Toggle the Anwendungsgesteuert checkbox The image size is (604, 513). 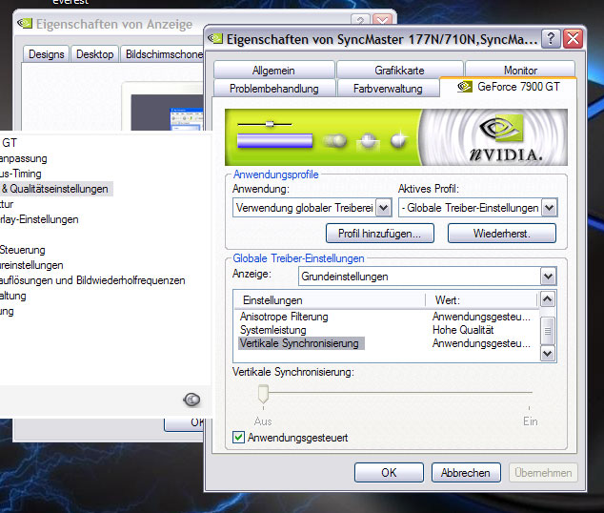click(238, 438)
